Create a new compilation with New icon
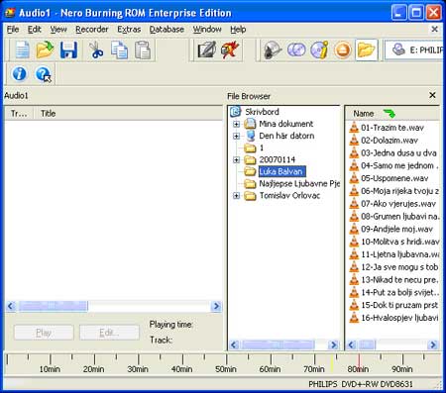Image resolution: width=446 pixels, height=393 pixels. pos(23,50)
